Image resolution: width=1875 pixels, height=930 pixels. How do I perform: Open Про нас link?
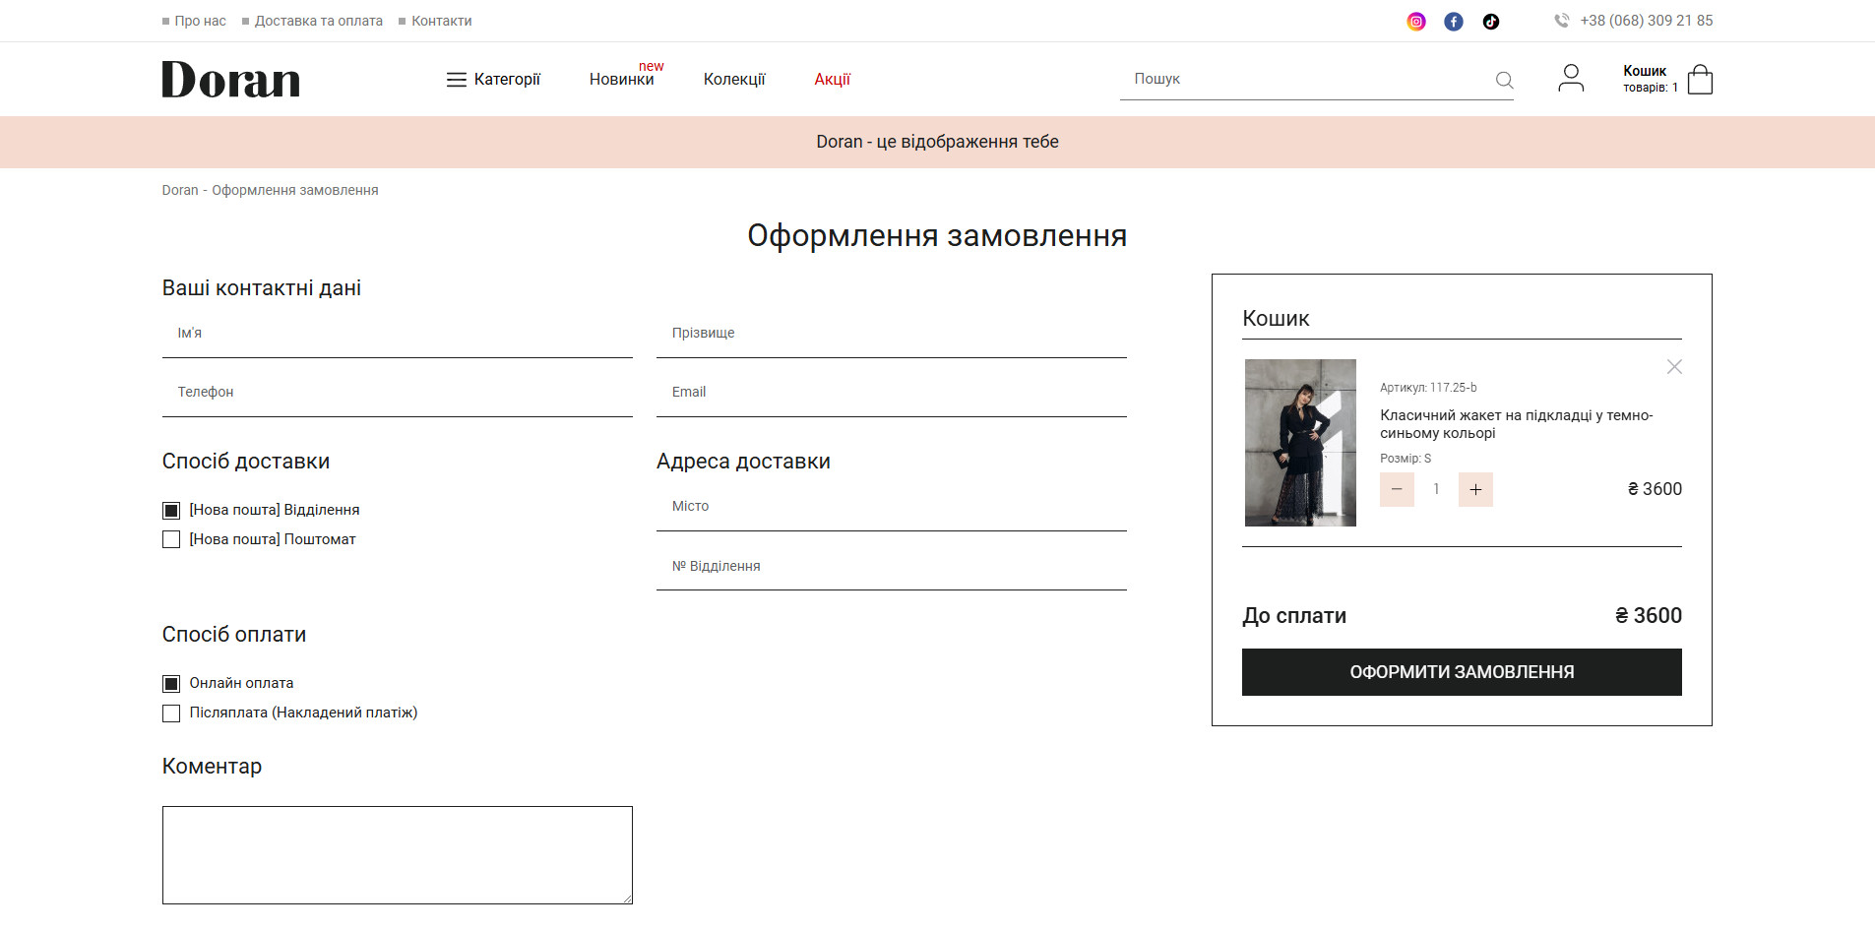pos(200,21)
